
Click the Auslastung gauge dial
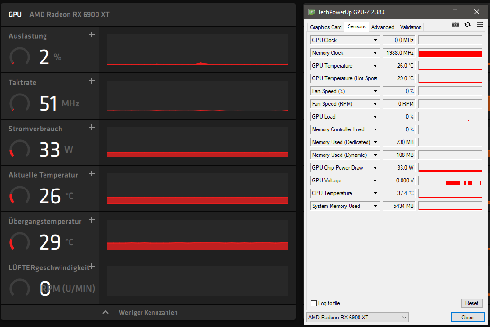pyautogui.click(x=20, y=57)
